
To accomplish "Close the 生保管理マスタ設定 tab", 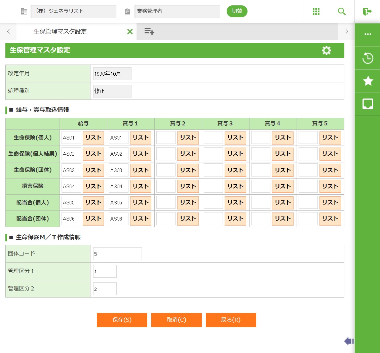I will point(130,32).
